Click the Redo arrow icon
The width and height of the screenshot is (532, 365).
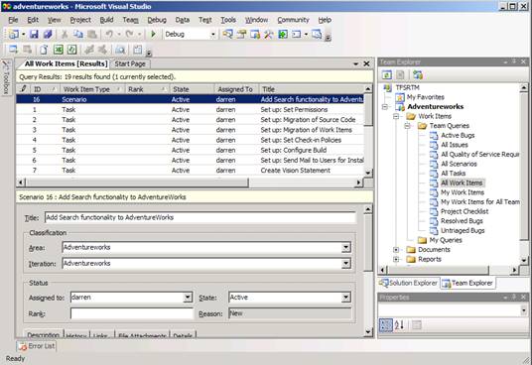(x=130, y=35)
